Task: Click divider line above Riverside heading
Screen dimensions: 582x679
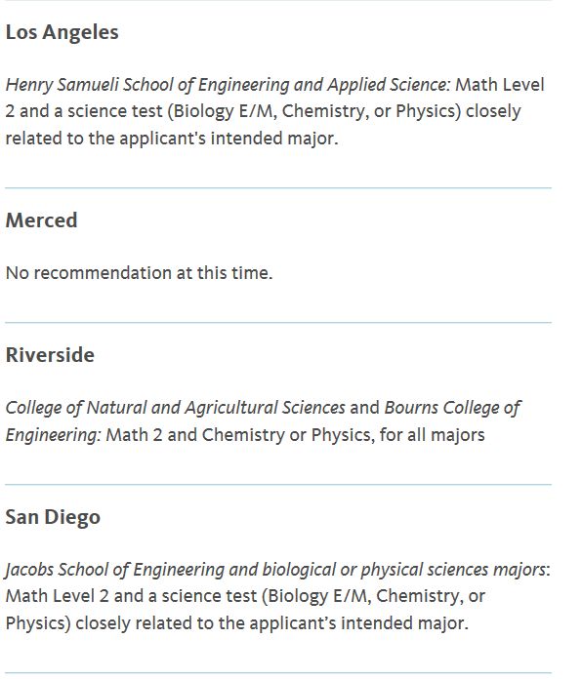Action: tap(278, 323)
